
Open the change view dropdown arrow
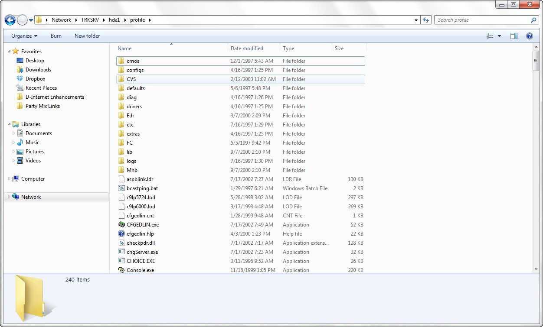pos(499,36)
